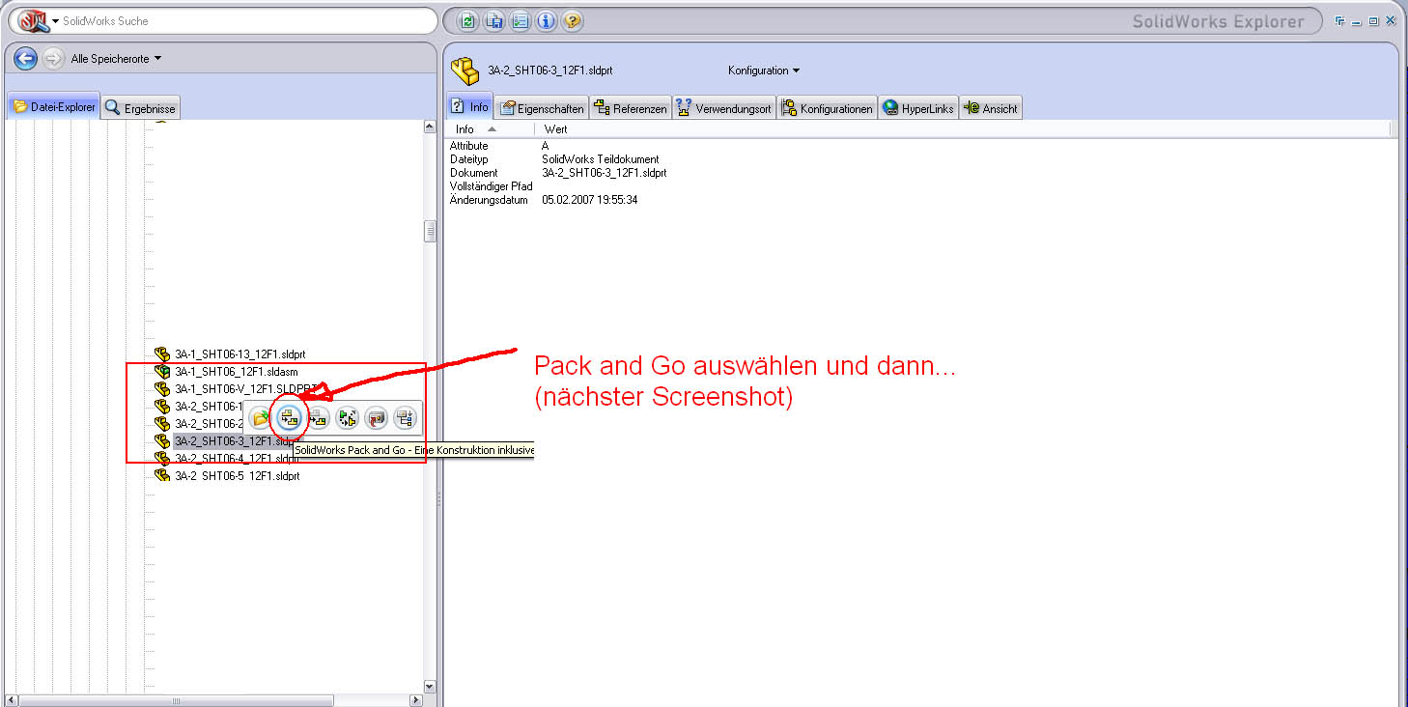Click the yellow help question mark icon

[573, 20]
